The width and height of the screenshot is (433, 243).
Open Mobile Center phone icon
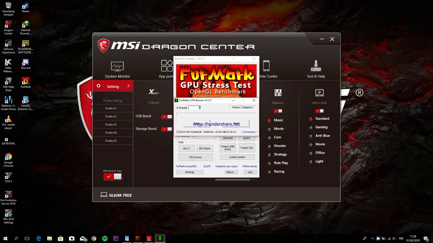point(266,66)
